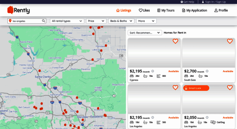Screen dimensions: 237x129
Task: Click the info icon beside $2,700 price
Action: 207,71
